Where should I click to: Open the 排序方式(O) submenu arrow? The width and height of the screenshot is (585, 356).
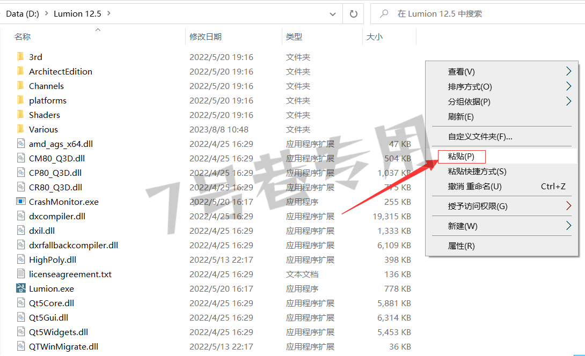click(568, 86)
